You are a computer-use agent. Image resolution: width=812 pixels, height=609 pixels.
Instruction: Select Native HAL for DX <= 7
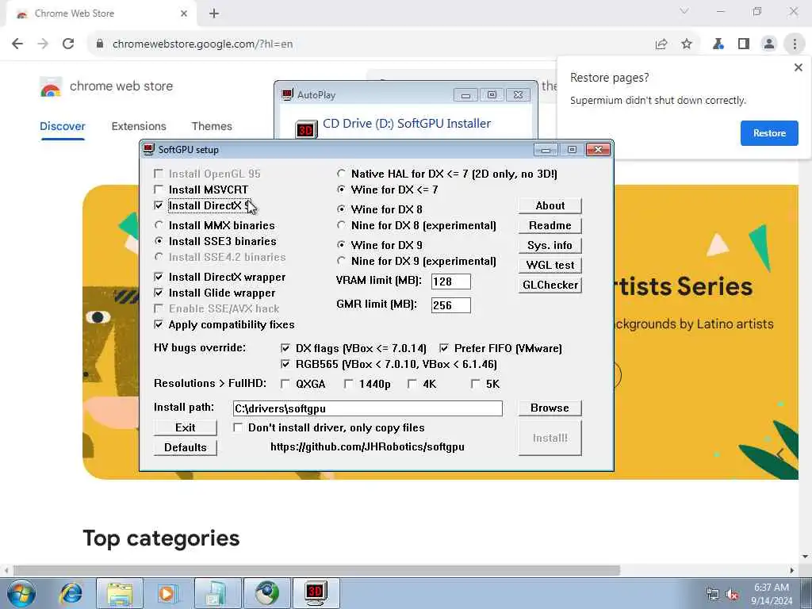[x=341, y=174]
